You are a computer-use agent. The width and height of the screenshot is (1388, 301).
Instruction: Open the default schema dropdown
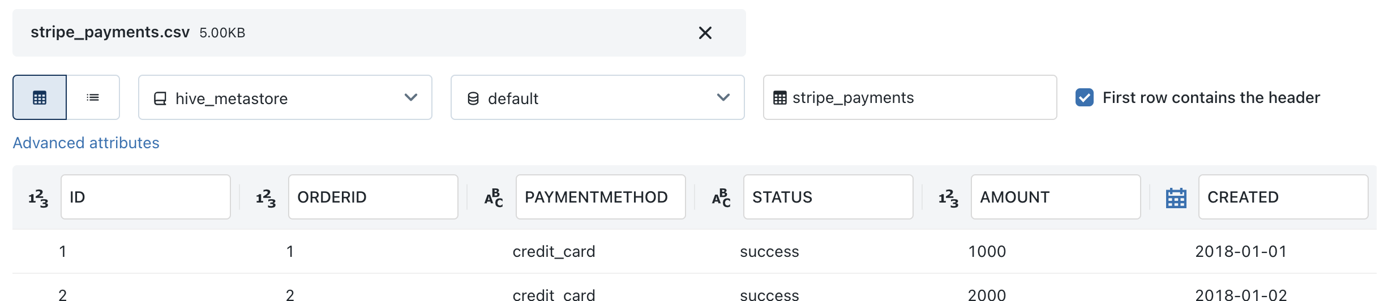coord(597,97)
